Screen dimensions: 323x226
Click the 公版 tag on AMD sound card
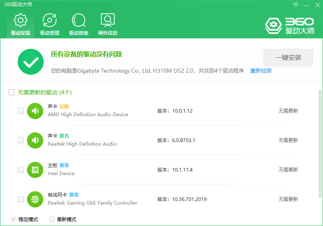pyautogui.click(x=64, y=107)
